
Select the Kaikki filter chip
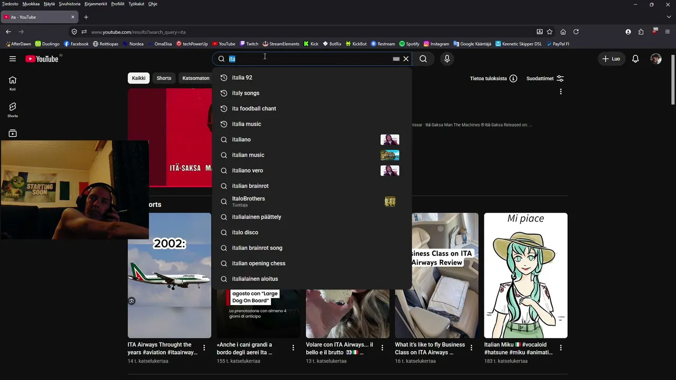coord(138,78)
